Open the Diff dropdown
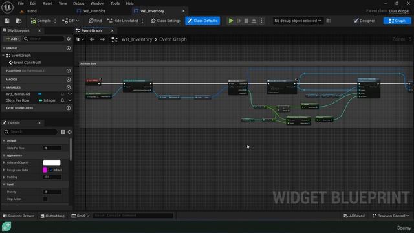 tap(71, 21)
